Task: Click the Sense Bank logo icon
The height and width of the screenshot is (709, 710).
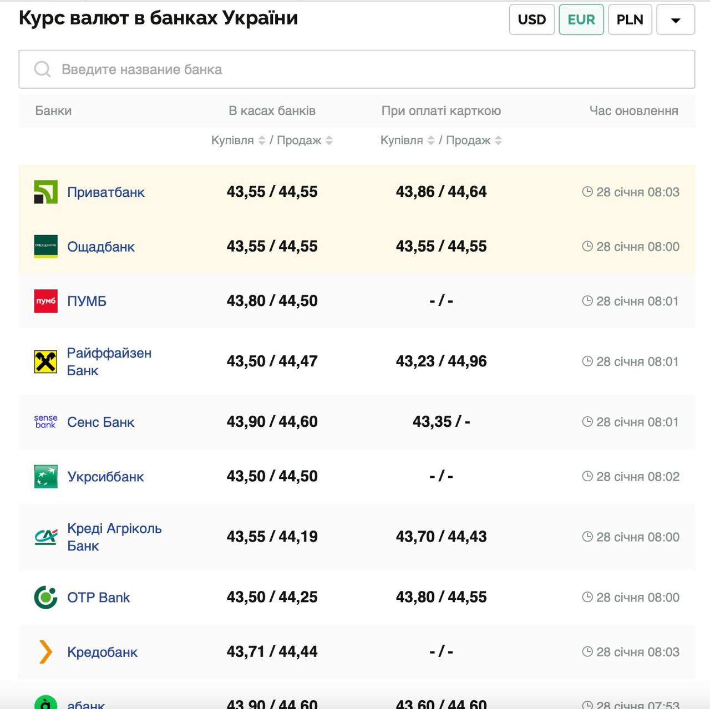Action: [x=45, y=422]
